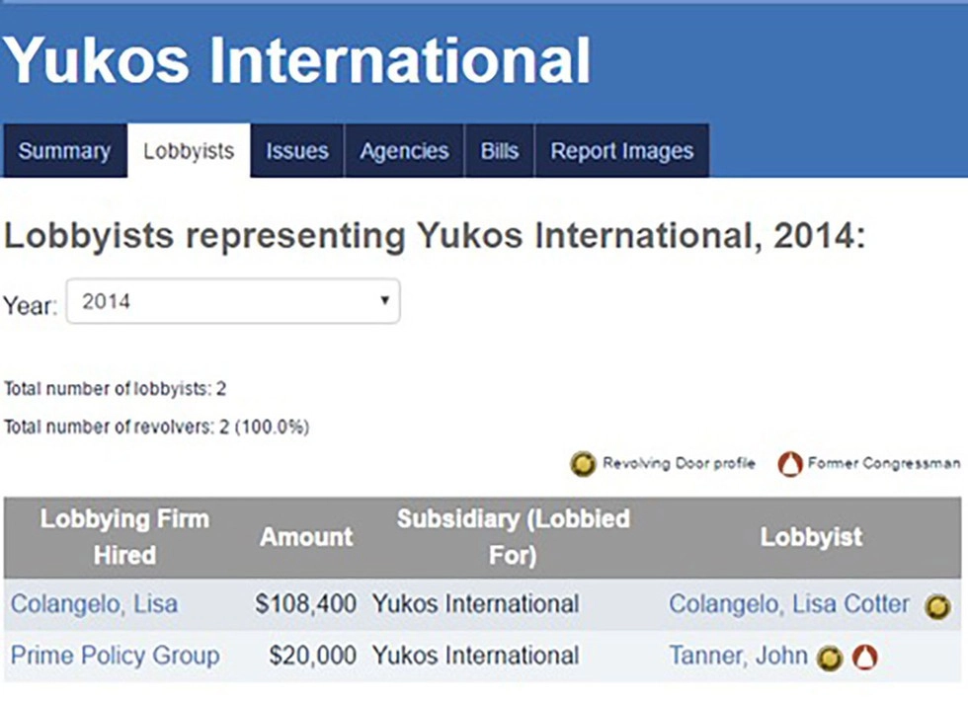This screenshot has width=968, height=701.
Task: Click the Lobbyist column header
Action: [x=811, y=537]
